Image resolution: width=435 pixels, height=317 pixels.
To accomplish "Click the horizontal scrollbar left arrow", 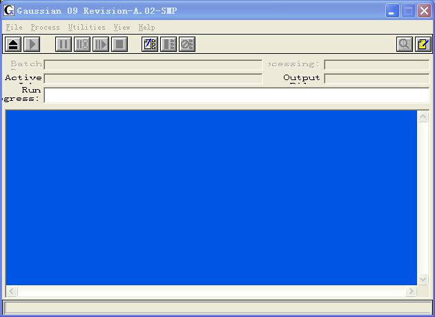I will [12, 291].
